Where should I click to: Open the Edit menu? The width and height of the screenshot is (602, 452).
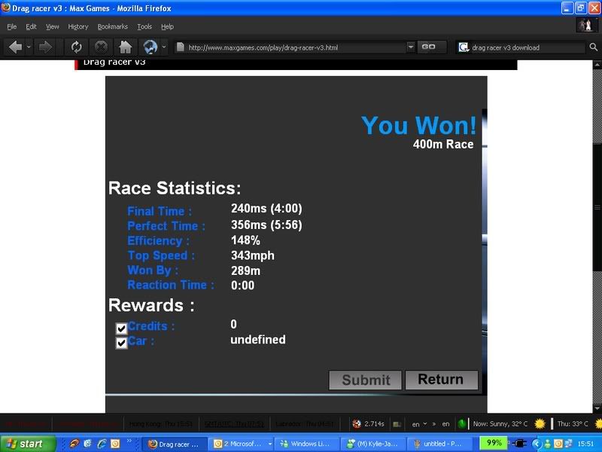point(31,26)
